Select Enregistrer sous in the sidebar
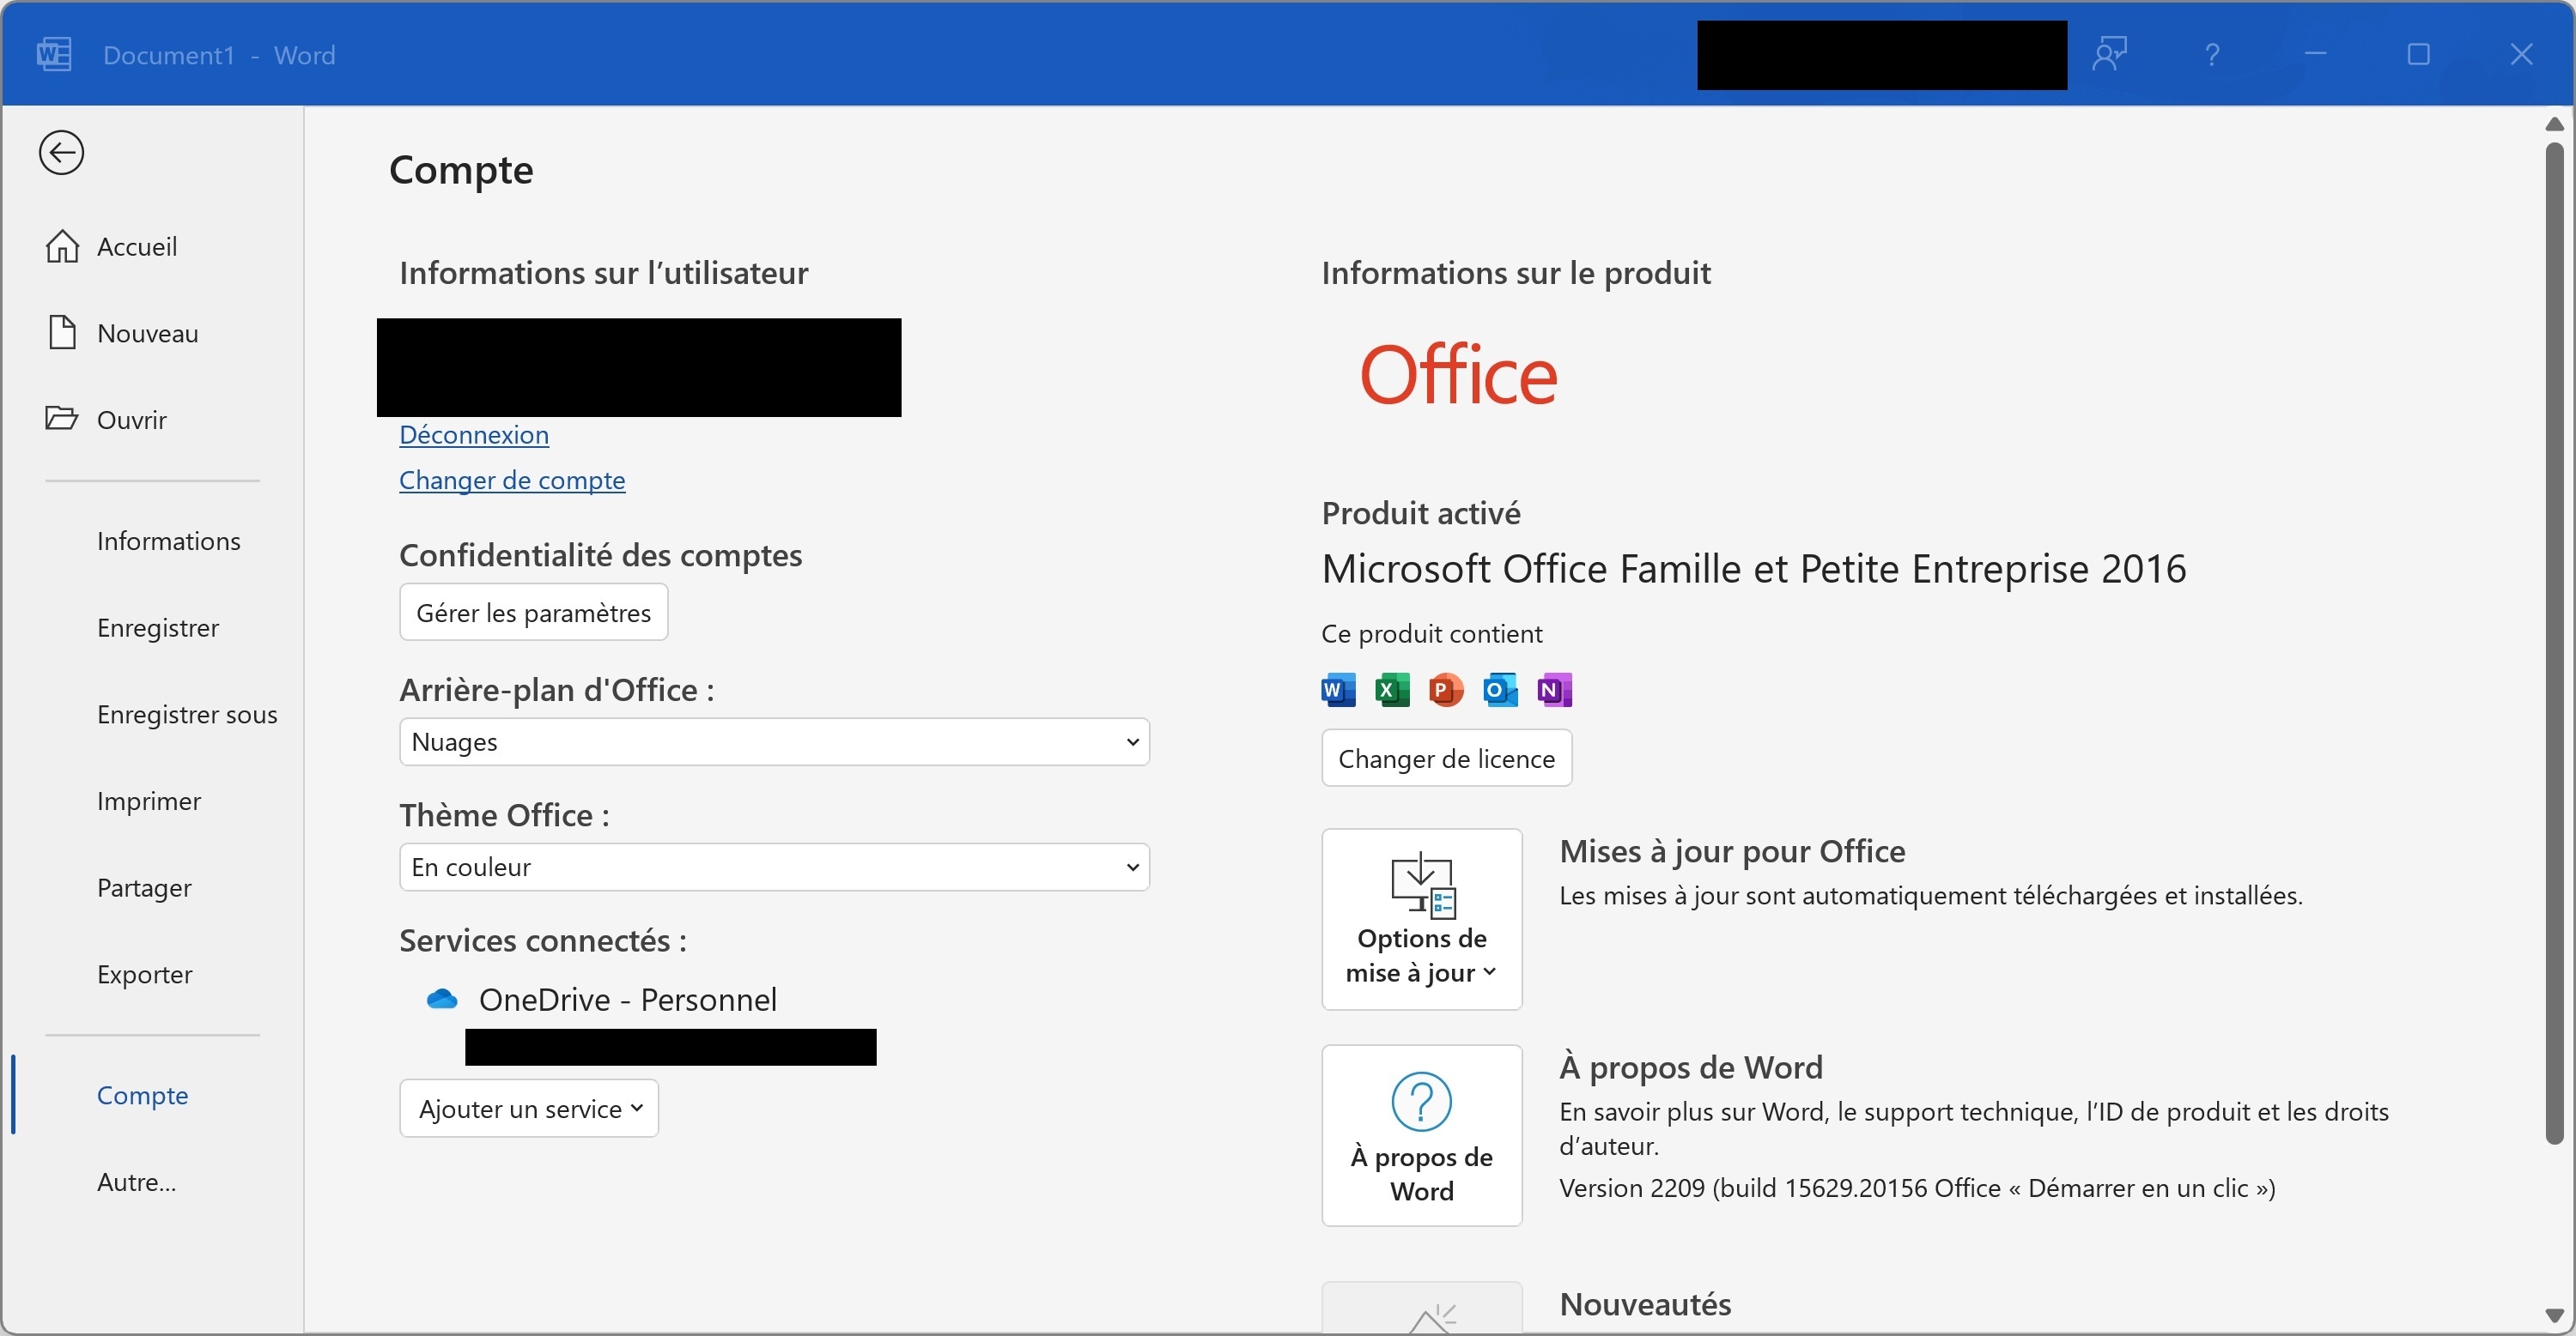Screen dimensions: 2576x1336 pyautogui.click(x=187, y=713)
